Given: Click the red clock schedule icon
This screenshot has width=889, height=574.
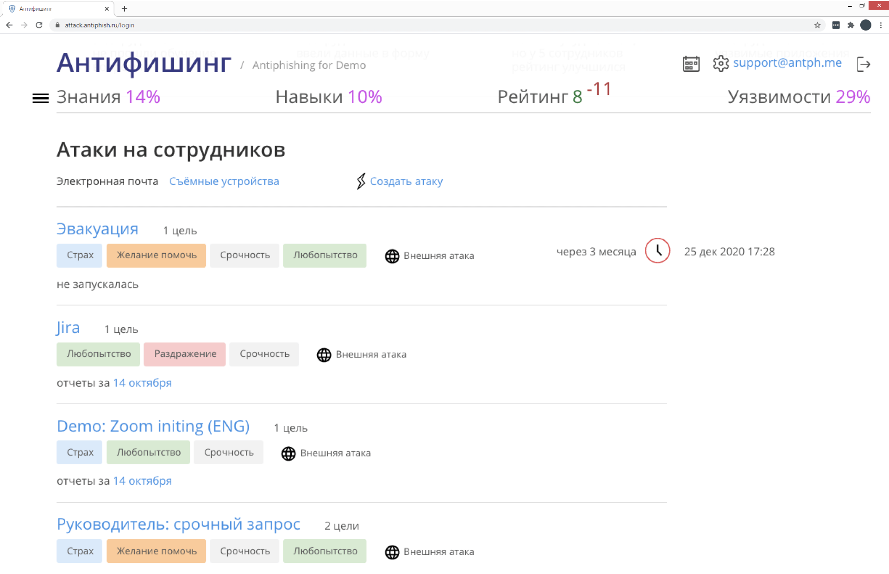Looking at the screenshot, I should tap(657, 251).
